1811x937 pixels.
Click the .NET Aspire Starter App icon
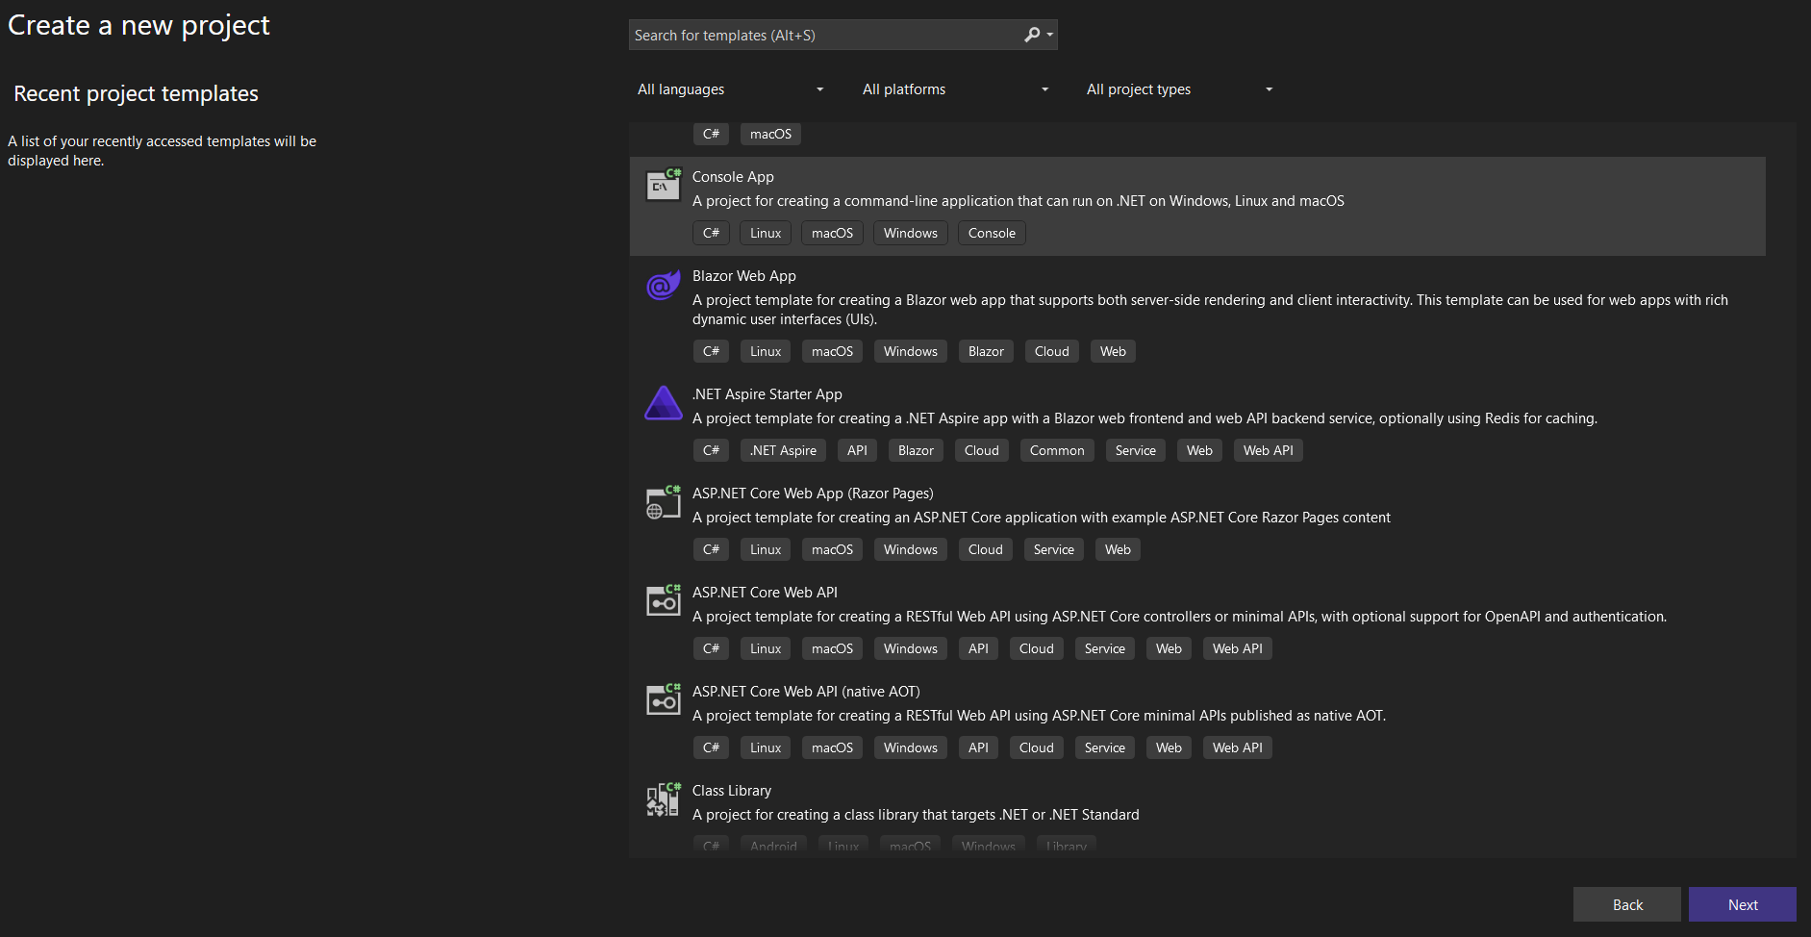point(664,403)
